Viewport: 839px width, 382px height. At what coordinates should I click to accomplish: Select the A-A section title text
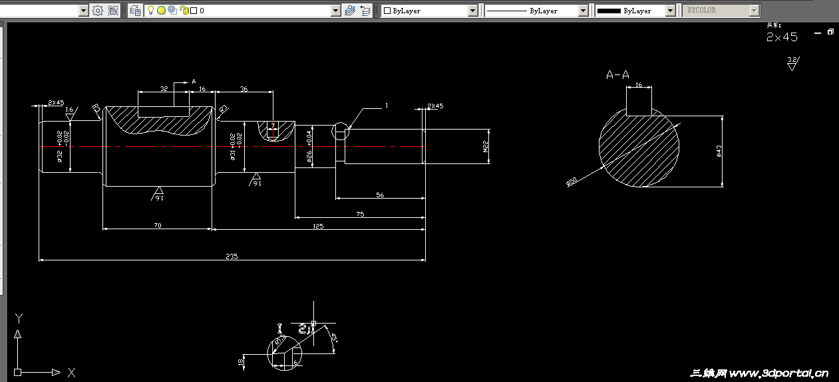click(x=617, y=75)
